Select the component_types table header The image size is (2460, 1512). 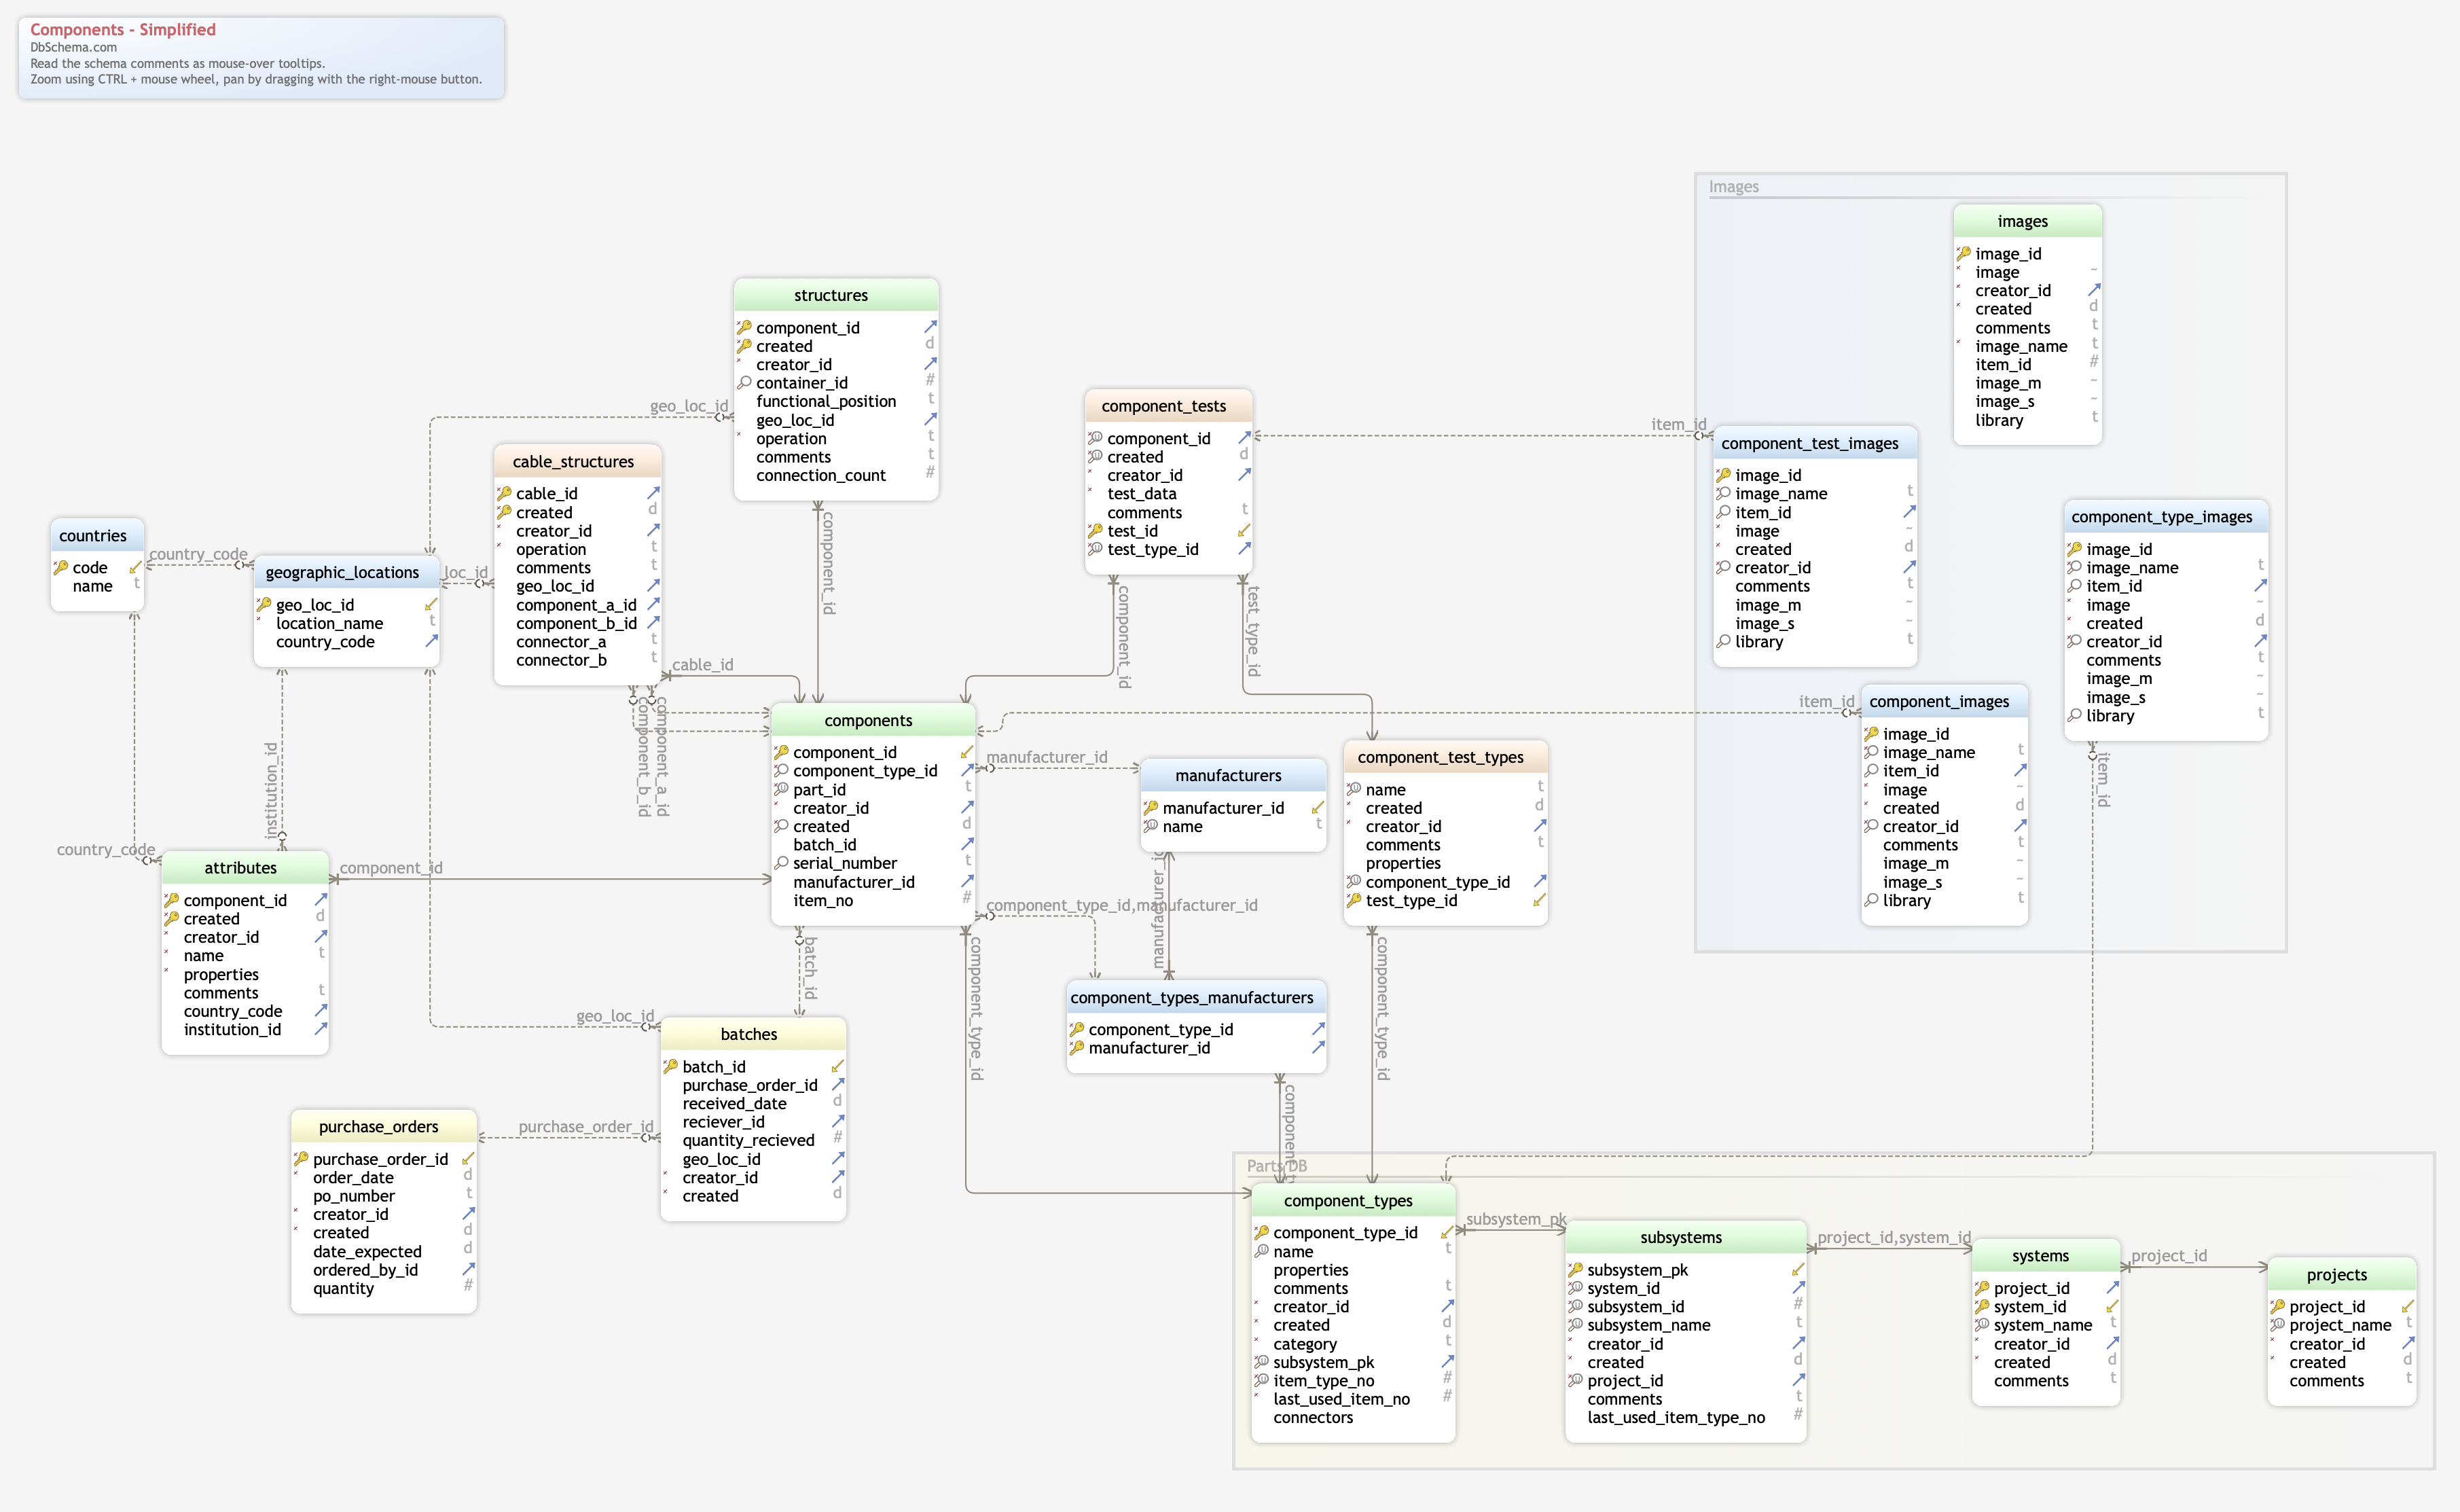[x=1352, y=1200]
